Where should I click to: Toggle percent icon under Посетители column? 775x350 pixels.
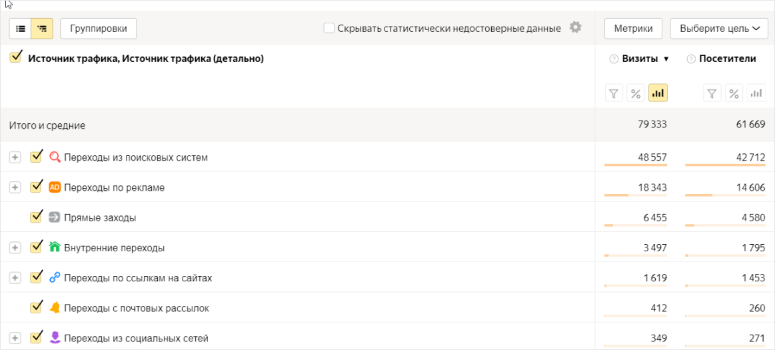pyautogui.click(x=734, y=93)
